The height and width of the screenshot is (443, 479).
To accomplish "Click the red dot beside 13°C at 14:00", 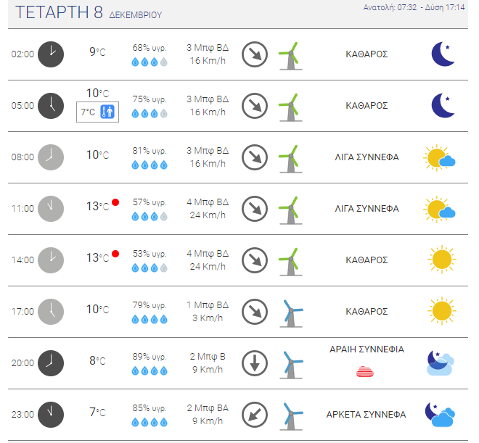I will [x=115, y=254].
